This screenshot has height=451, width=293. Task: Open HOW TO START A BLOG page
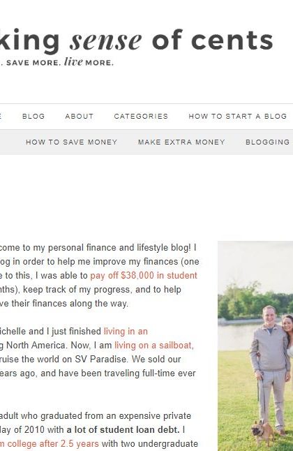[x=237, y=117]
